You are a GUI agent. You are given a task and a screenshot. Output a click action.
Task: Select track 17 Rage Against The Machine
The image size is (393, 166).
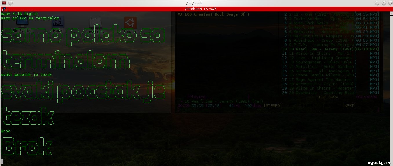[x=330, y=79]
